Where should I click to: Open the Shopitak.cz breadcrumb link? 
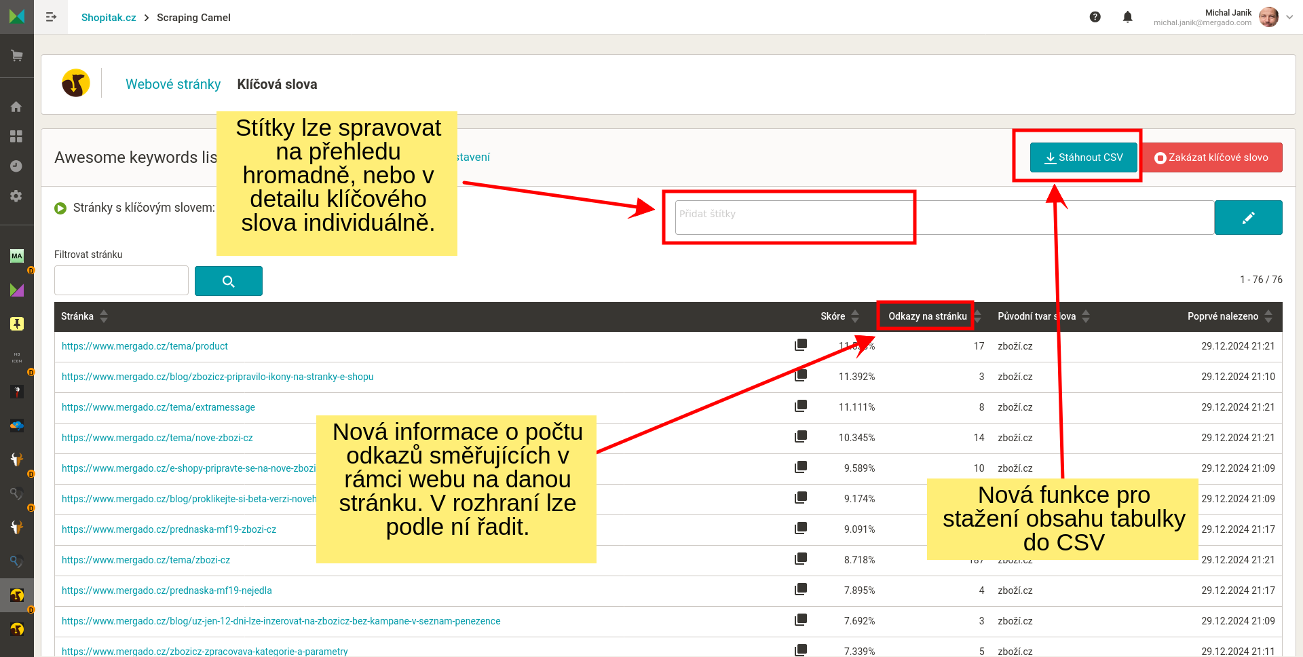coord(109,18)
